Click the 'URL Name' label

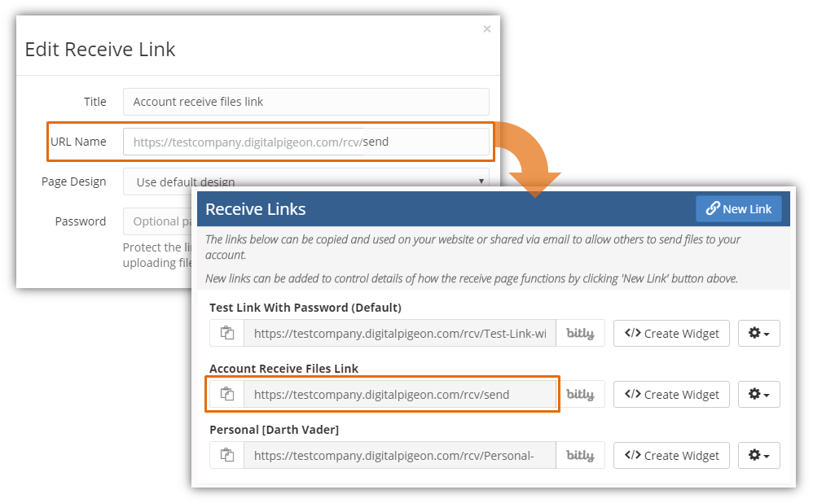tap(78, 142)
